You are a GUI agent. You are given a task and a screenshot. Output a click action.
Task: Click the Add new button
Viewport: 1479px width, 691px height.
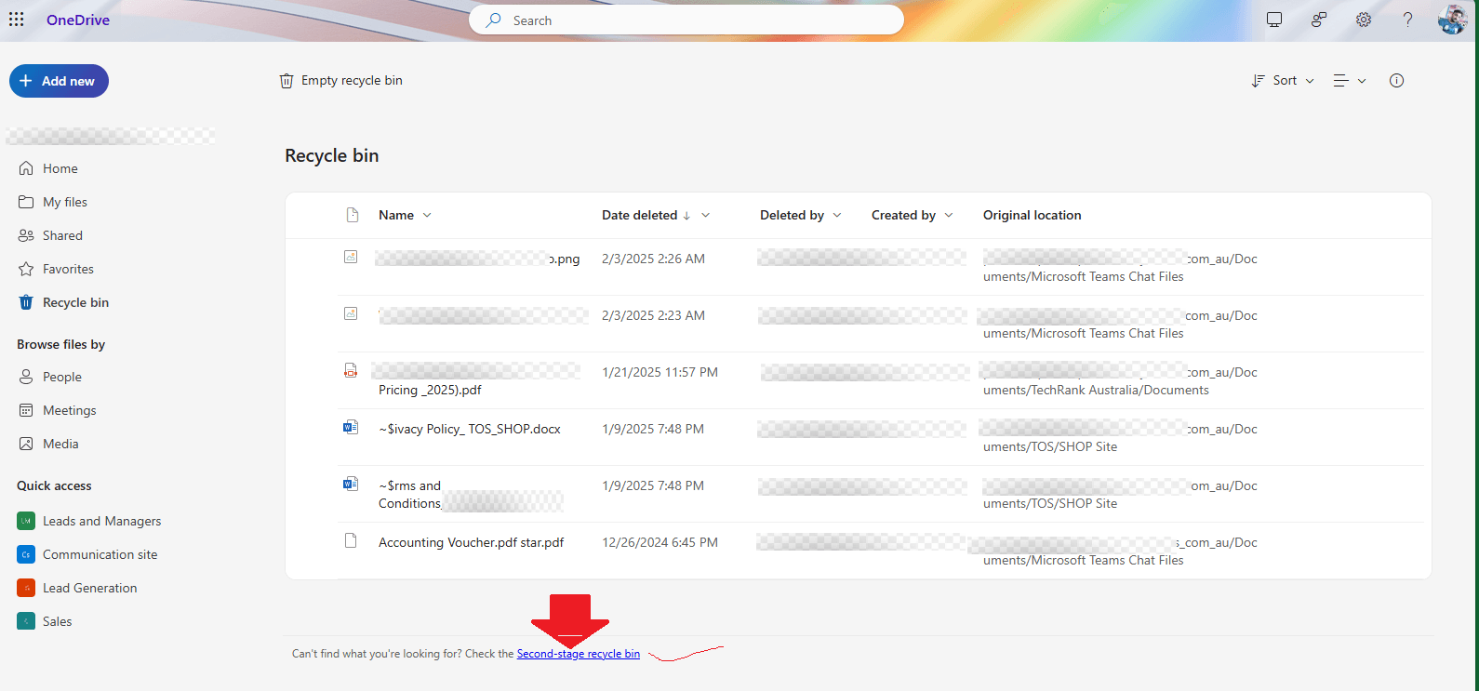click(x=59, y=81)
